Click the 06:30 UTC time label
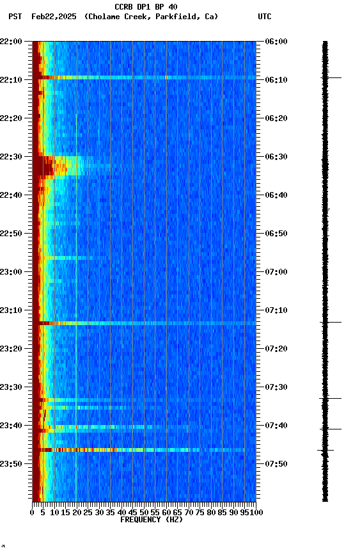This screenshot has height=553, width=353. click(276, 157)
